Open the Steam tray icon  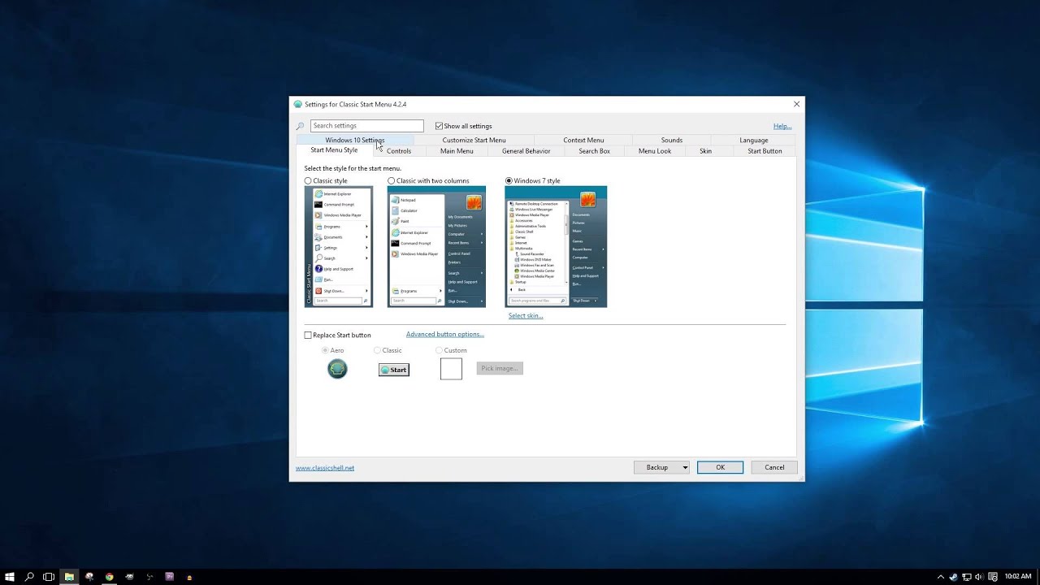(953, 577)
